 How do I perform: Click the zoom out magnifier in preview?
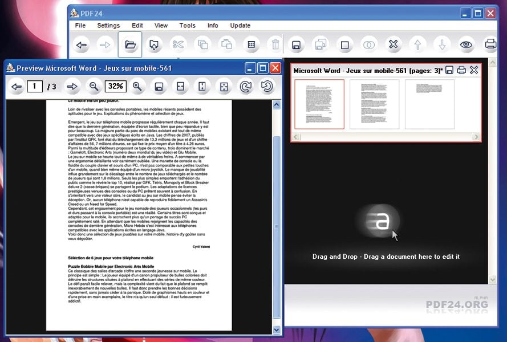94,87
